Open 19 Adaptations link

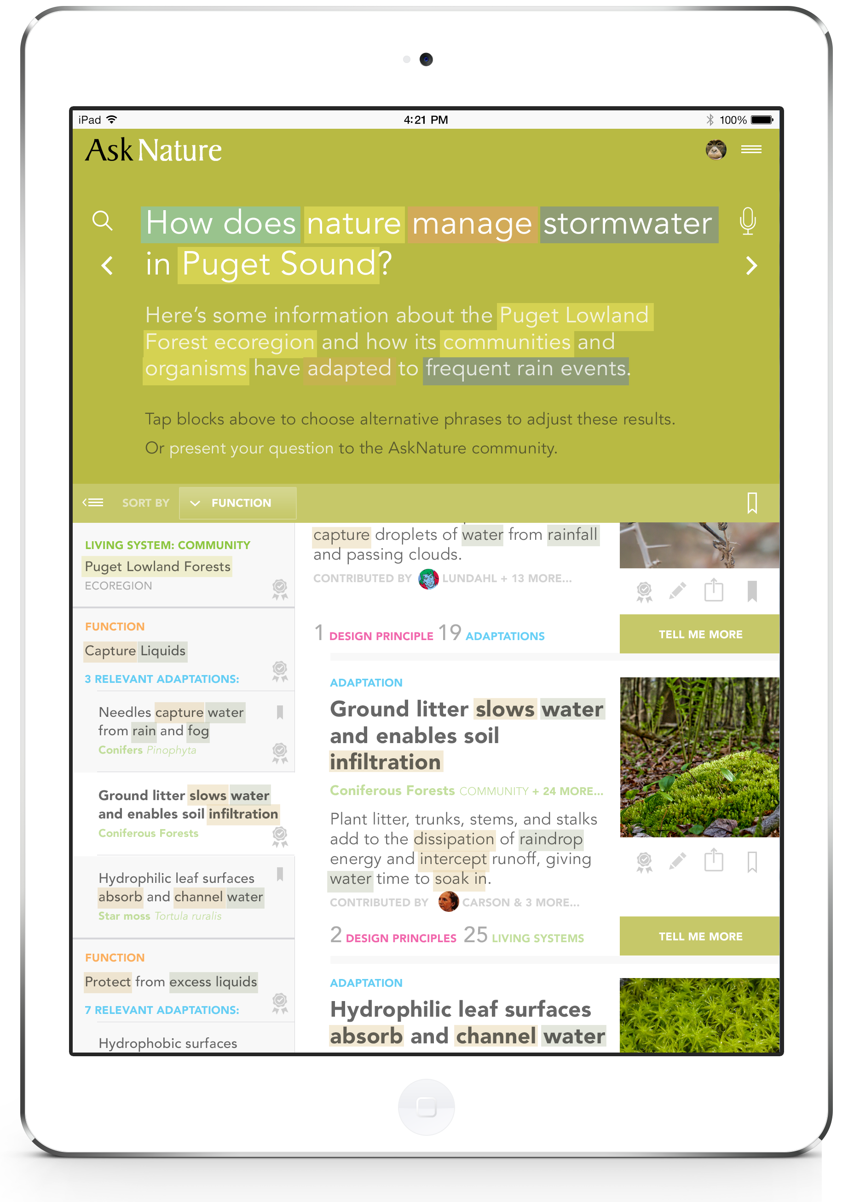[491, 633]
